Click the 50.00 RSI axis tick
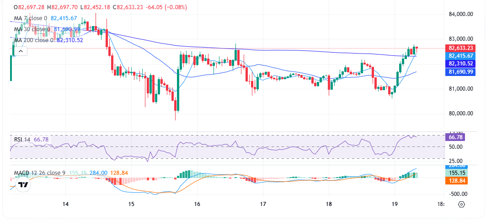Image resolution: width=486 pixels, height=222 pixels. click(456, 146)
